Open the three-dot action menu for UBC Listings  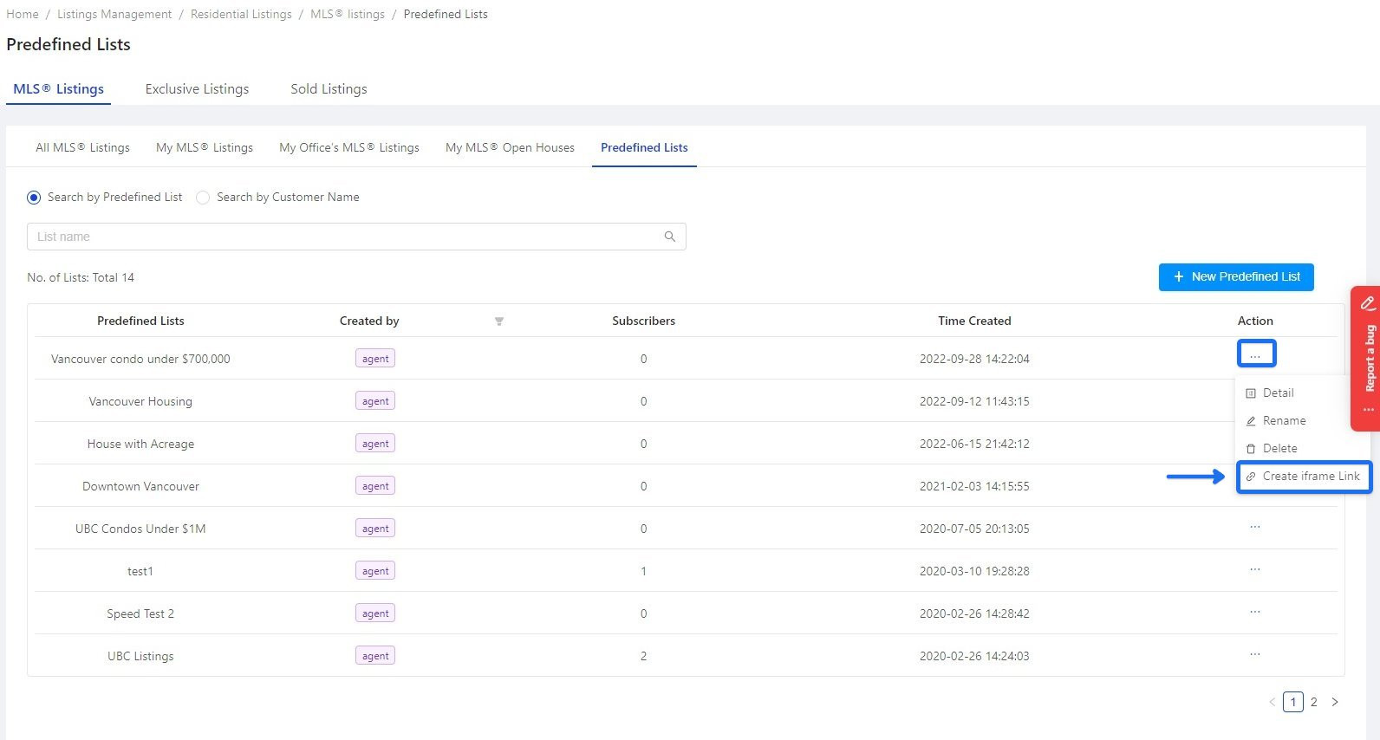(1255, 654)
